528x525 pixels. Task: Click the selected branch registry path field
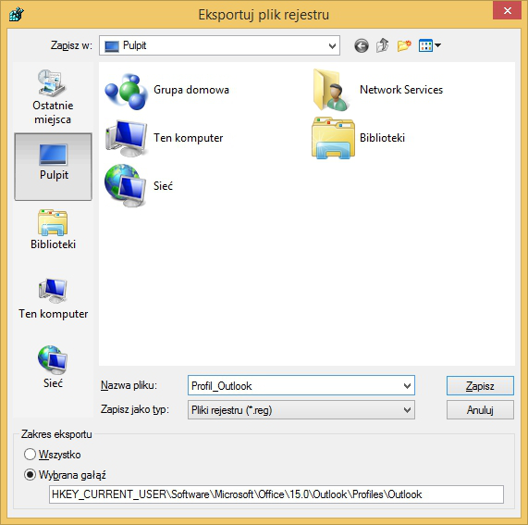[276, 494]
